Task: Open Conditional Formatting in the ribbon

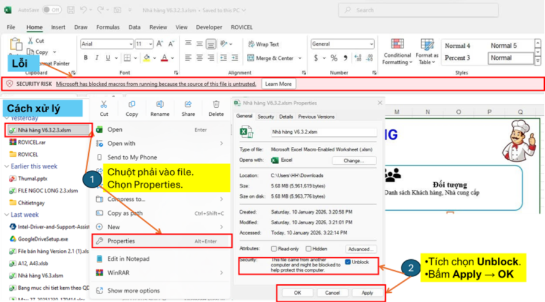Action: tap(397, 51)
